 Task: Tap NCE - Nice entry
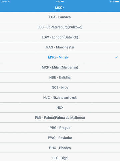[60, 88]
